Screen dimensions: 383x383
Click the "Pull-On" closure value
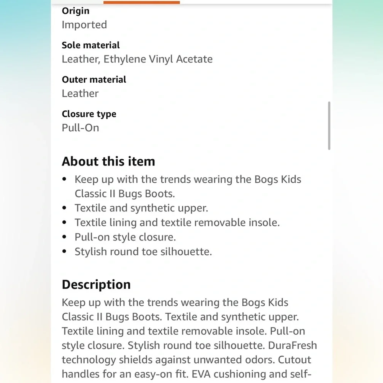[80, 128]
